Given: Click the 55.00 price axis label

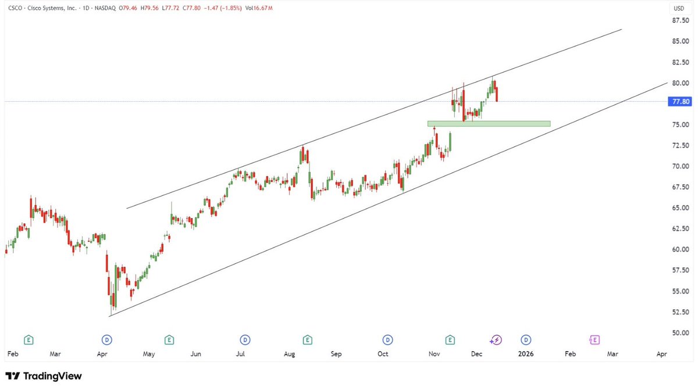Looking at the screenshot, I should (681, 291).
